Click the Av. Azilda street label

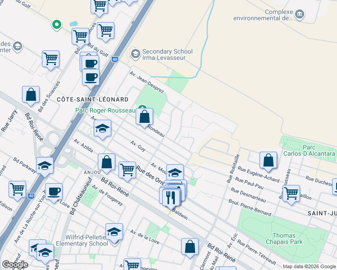click(x=83, y=146)
